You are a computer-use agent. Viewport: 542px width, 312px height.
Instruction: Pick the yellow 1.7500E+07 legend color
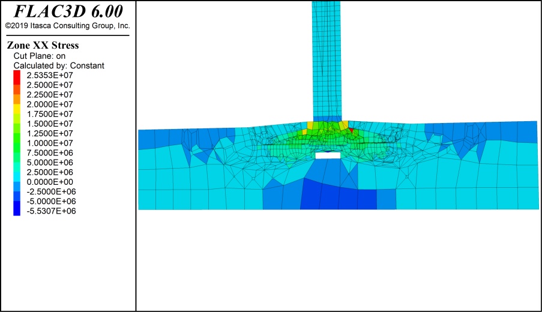point(17,114)
